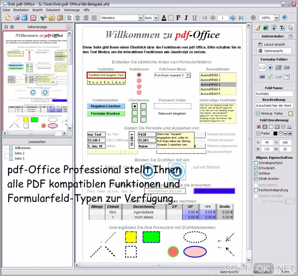Enable Rechtschreibprüfung checkbox
Screen dimensions: 298x276
click(256, 190)
